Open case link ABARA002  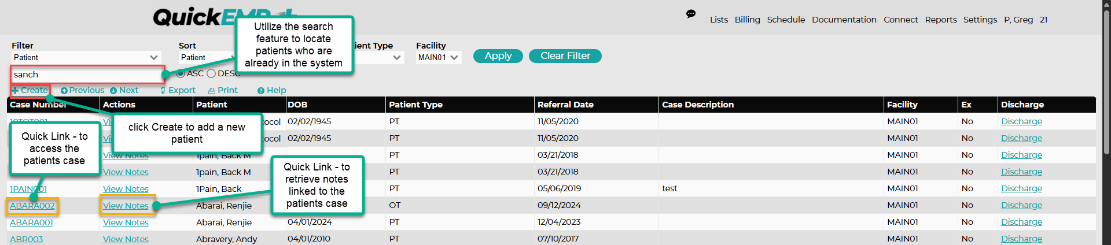point(32,206)
